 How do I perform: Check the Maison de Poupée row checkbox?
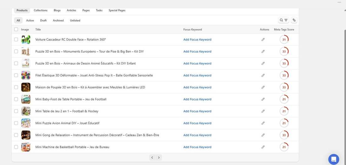pos(16,87)
